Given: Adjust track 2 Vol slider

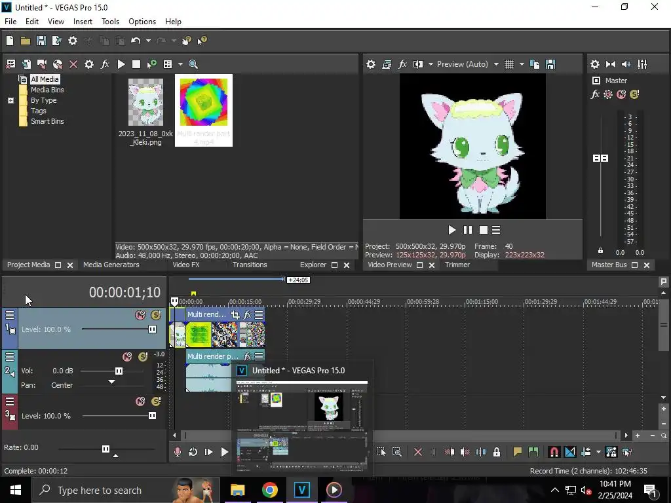Looking at the screenshot, I should pyautogui.click(x=119, y=371).
